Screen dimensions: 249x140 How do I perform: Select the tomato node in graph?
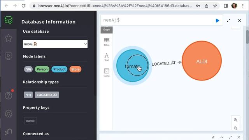[x=132, y=66]
